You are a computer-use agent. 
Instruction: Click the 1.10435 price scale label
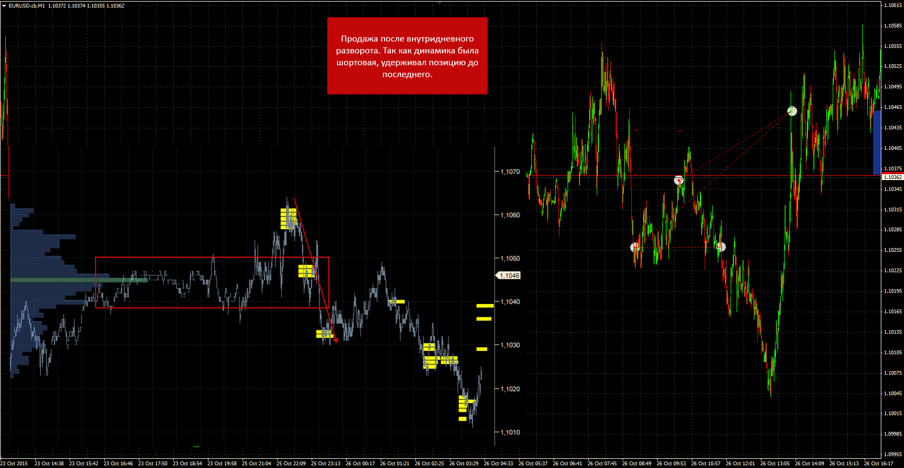(893, 127)
